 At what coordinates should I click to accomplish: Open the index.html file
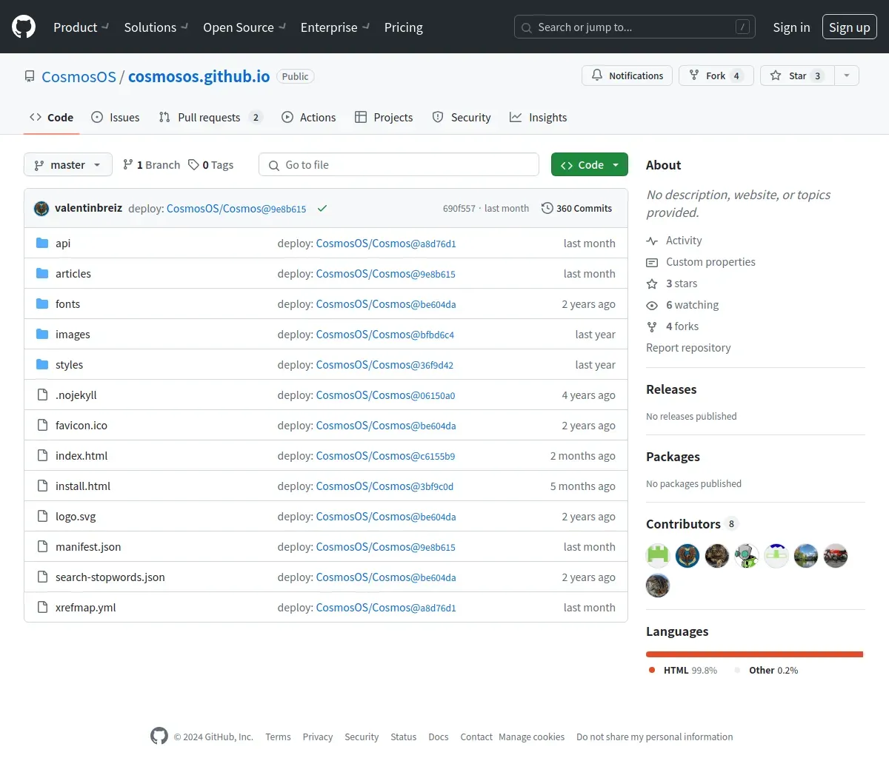[81, 455]
